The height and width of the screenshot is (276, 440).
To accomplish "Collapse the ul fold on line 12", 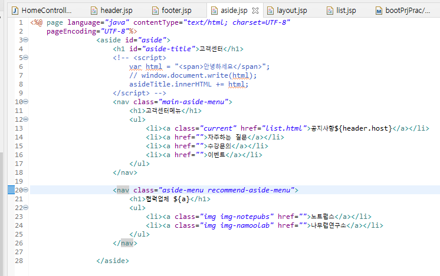I will (x=26, y=119).
